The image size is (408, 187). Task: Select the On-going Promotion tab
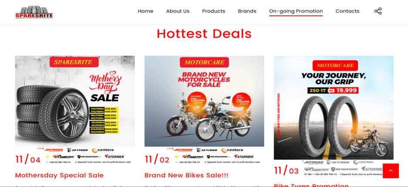(296, 11)
